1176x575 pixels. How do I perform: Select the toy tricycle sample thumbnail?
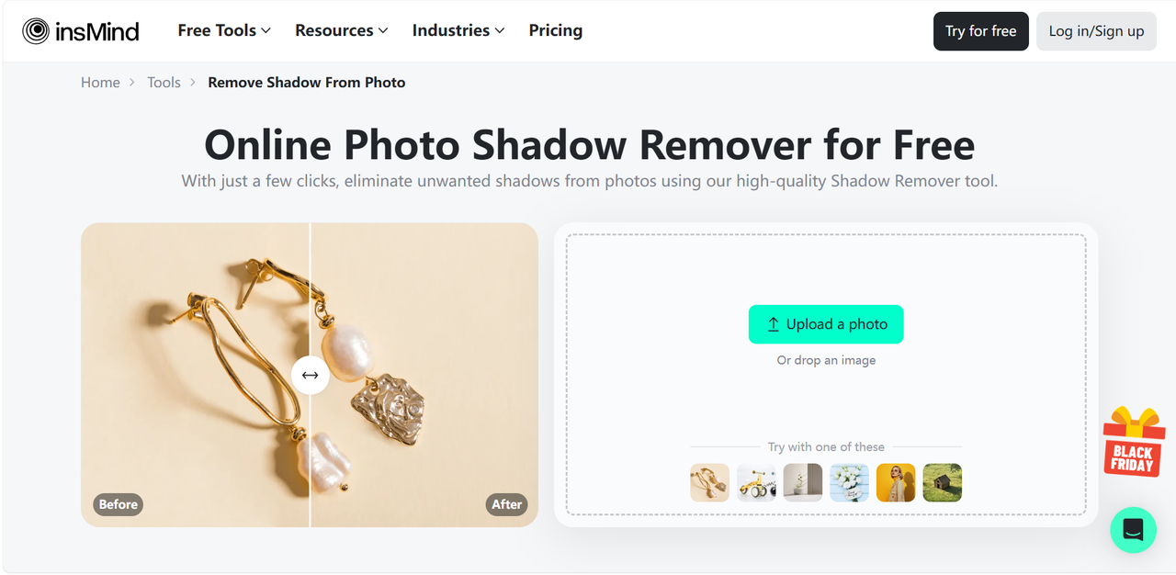756,482
